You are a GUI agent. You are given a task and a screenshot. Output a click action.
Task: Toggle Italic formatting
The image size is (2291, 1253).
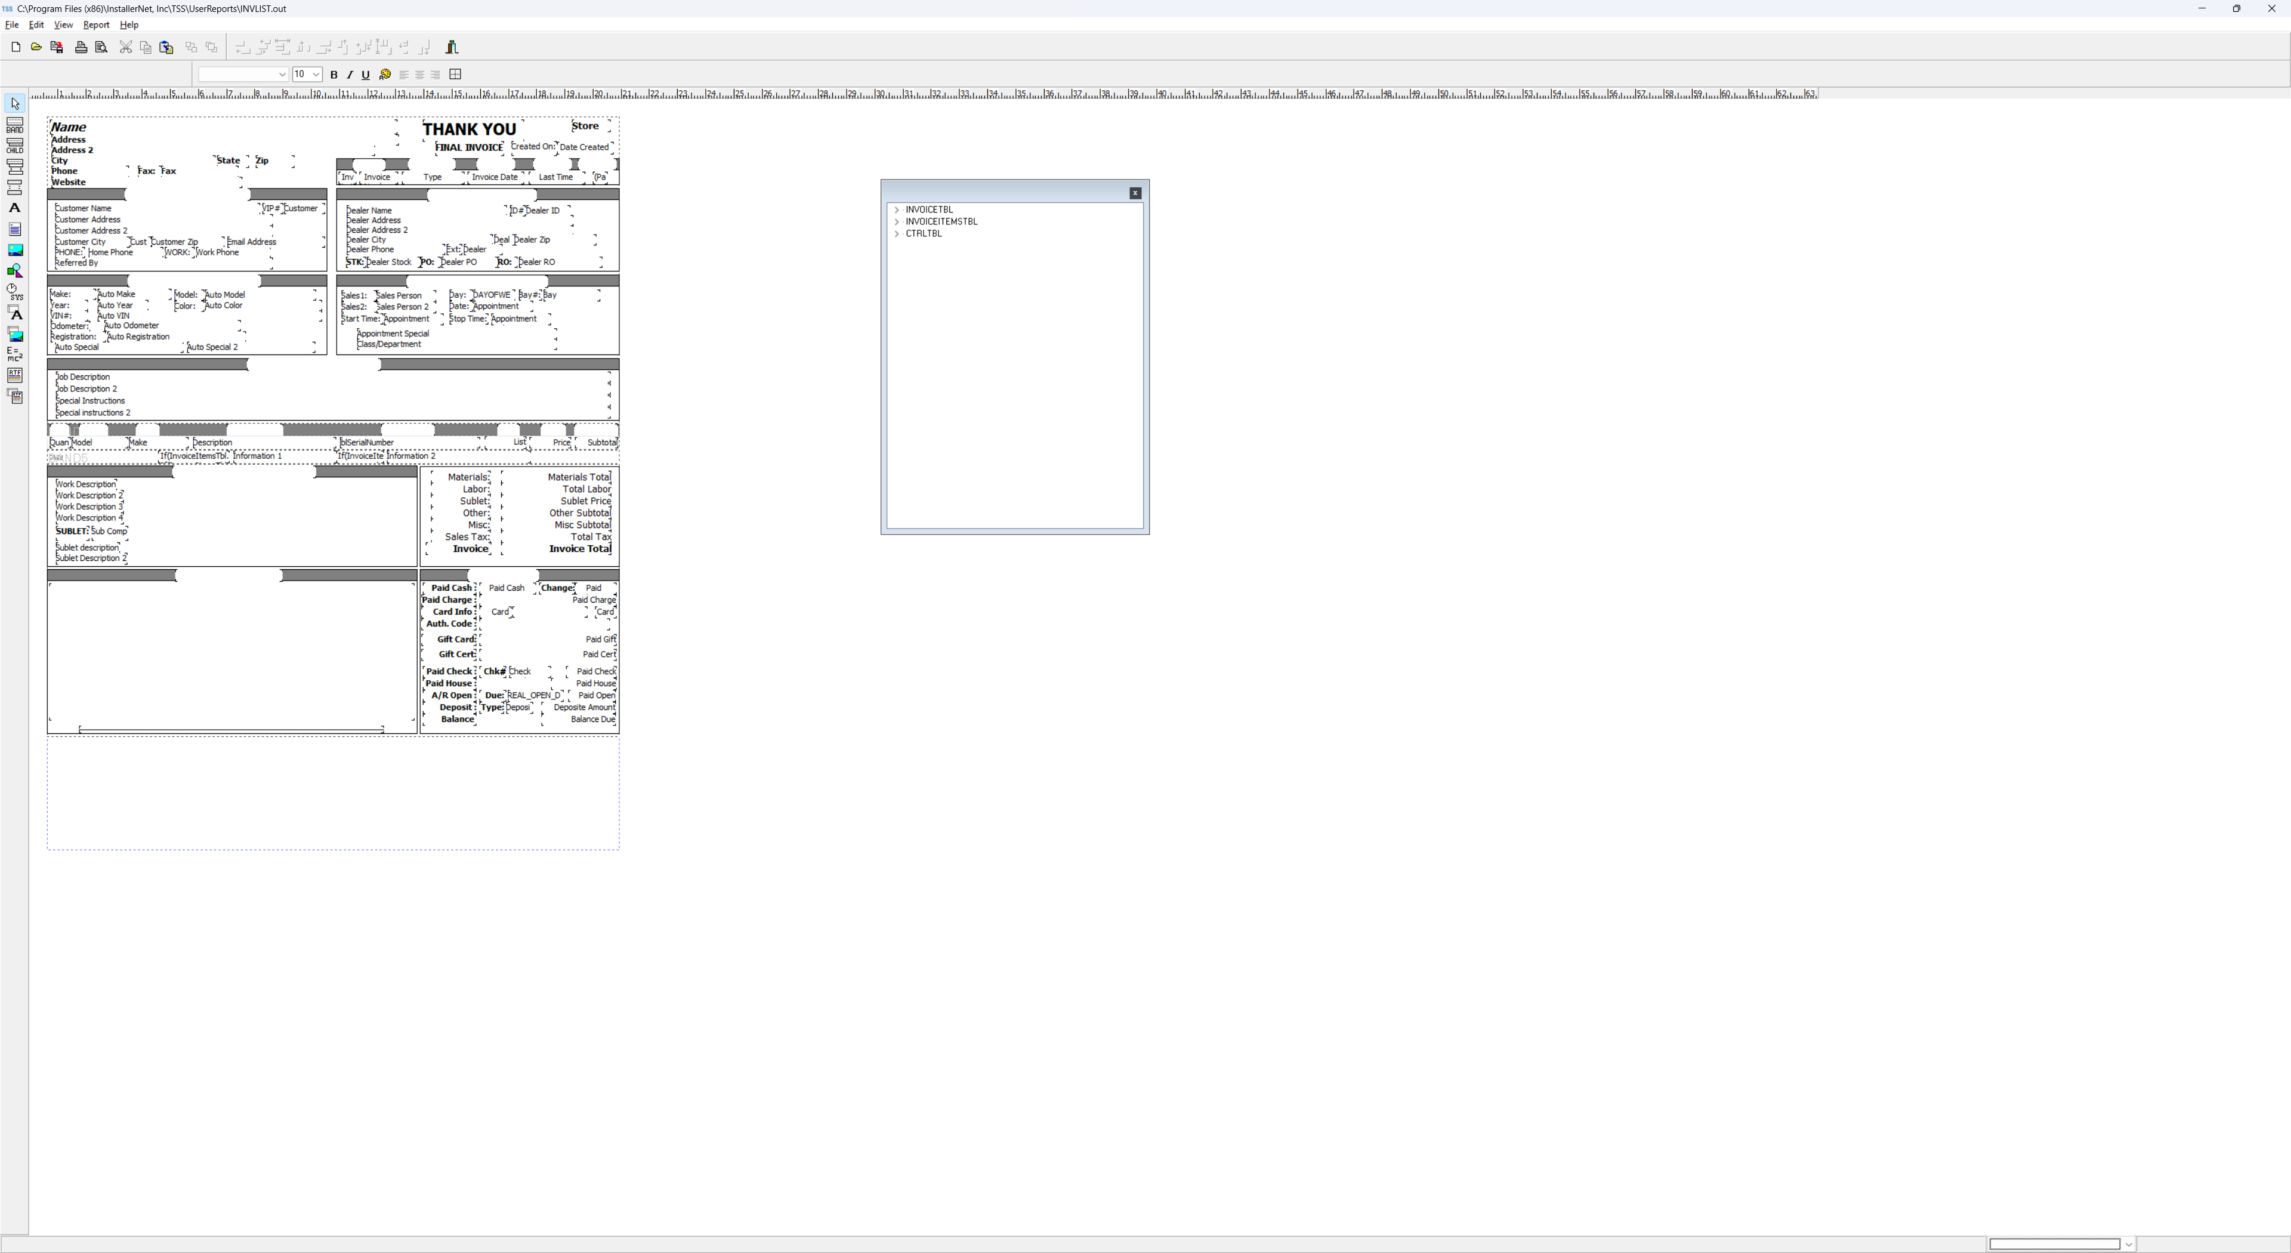tap(350, 75)
